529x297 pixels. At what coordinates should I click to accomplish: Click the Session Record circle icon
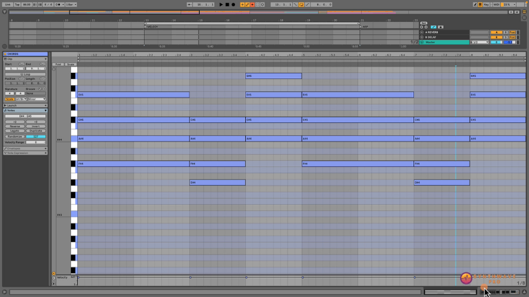coord(262,5)
